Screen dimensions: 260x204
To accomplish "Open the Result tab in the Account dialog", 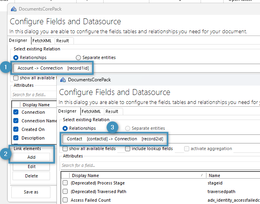I will (63, 41).
